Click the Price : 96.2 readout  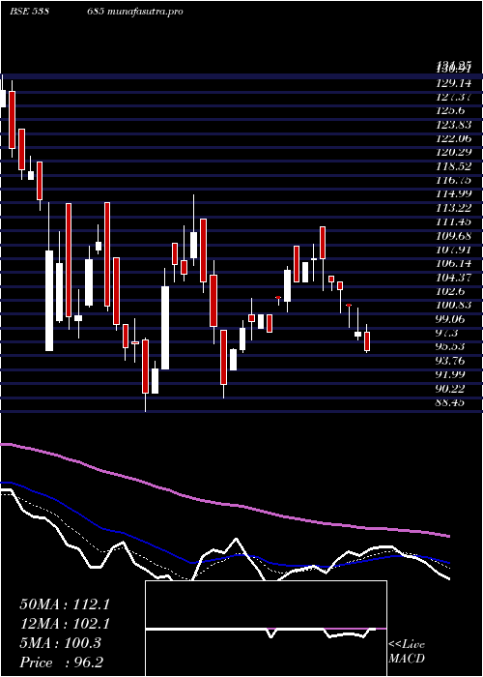pos(62,662)
